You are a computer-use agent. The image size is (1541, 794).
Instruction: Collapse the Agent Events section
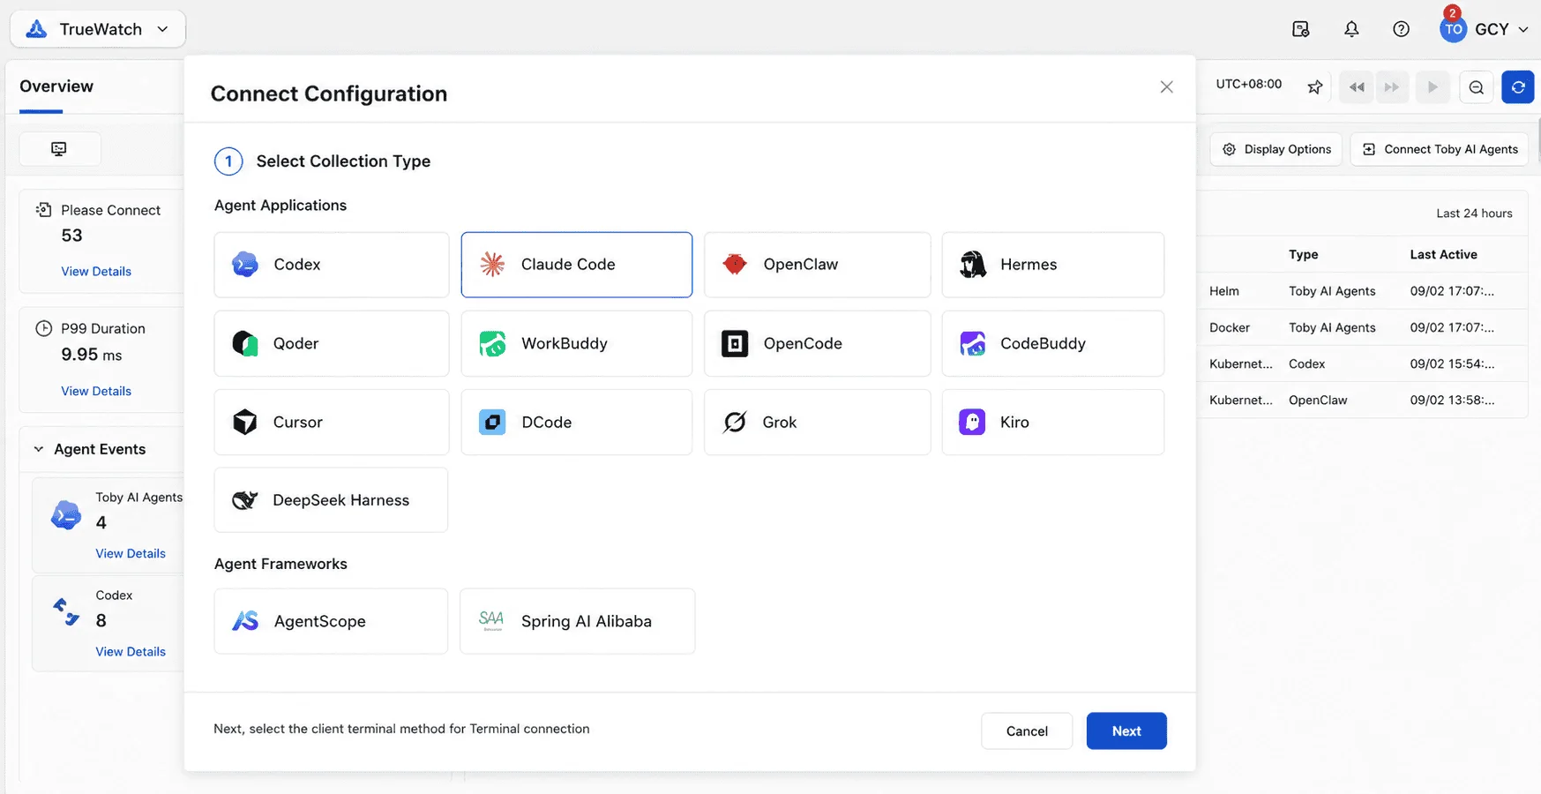[39, 449]
